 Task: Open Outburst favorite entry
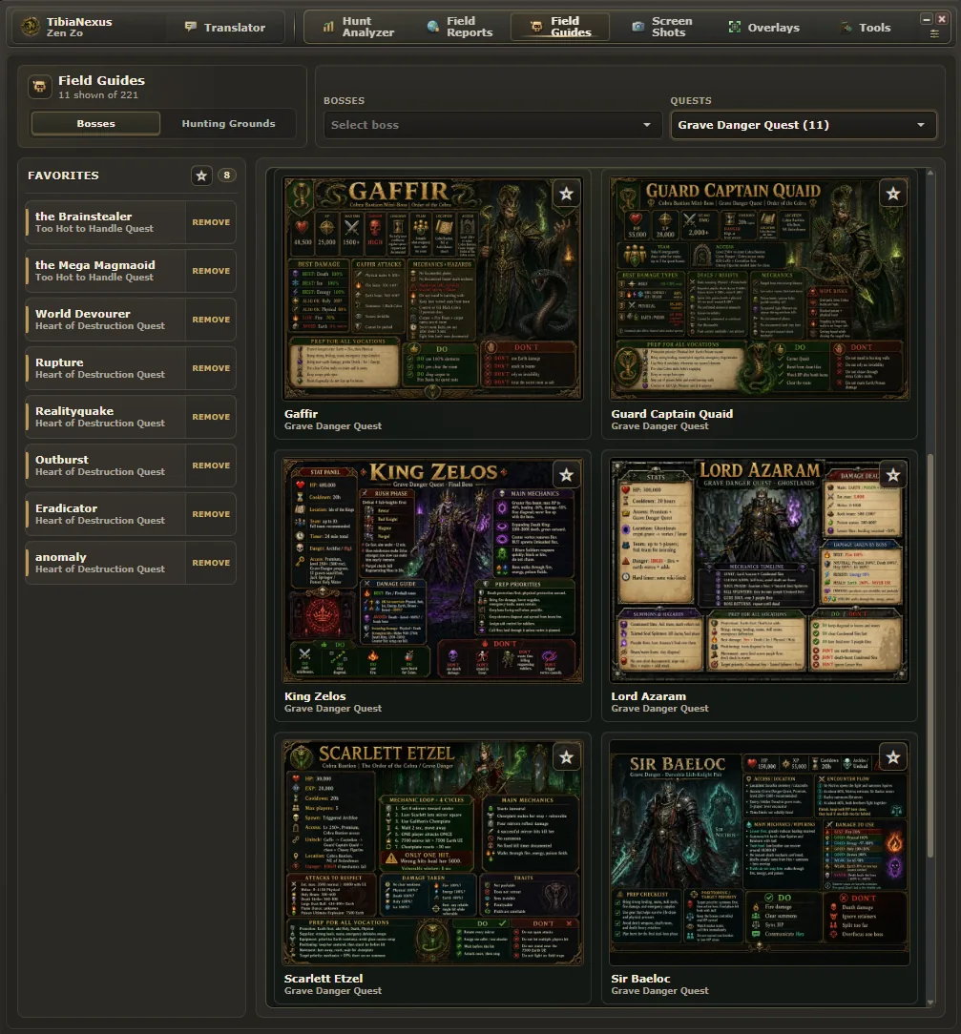[x=106, y=465]
